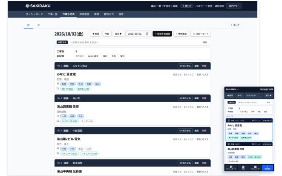This screenshot has height=176, width=282.
Task: Click 編集 on No.2 海山市
Action: coord(197,98)
